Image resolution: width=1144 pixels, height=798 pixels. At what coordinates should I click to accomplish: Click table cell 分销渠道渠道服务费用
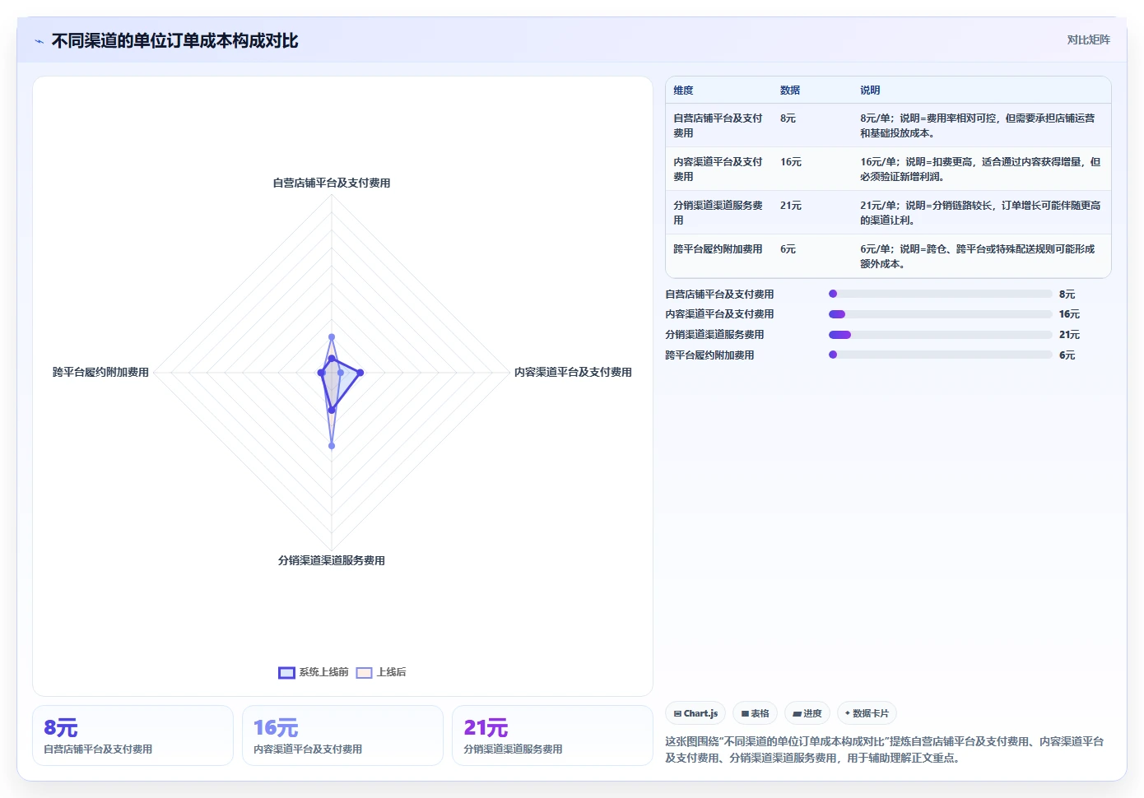tap(718, 213)
